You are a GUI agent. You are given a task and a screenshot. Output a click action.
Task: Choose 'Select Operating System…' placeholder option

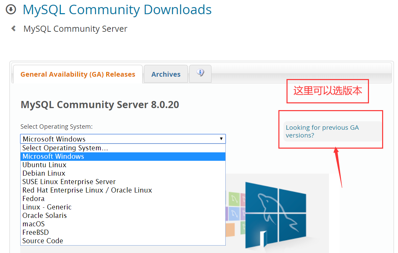123,148
